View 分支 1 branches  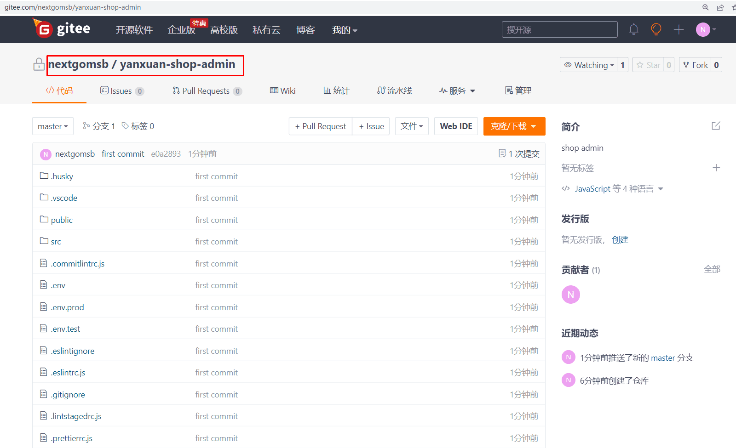[x=99, y=126]
